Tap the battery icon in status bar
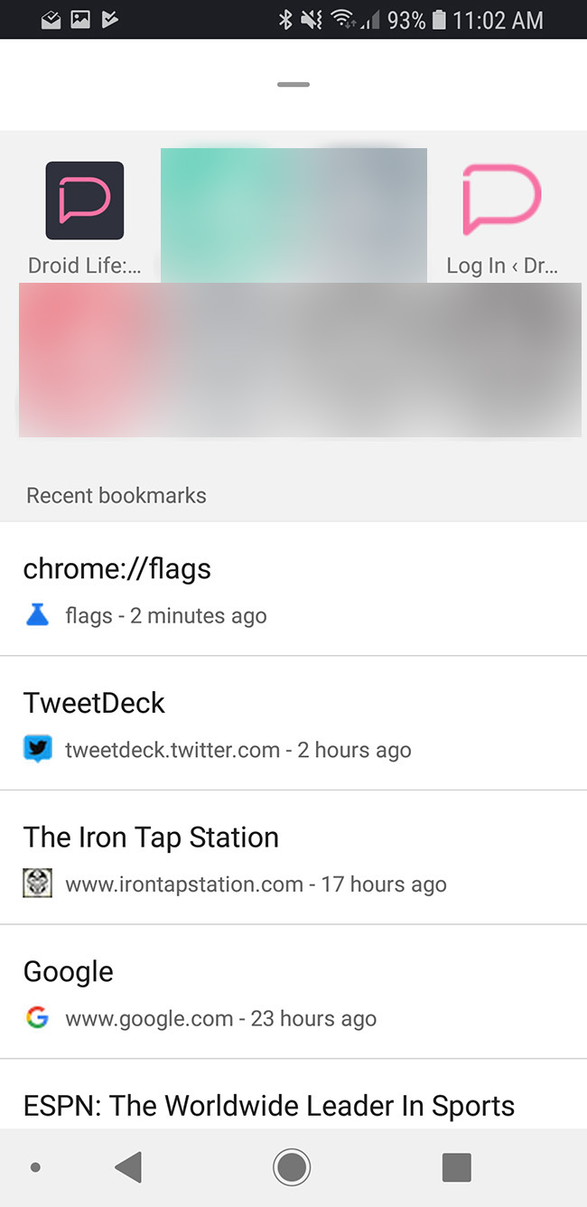This screenshot has height=1207, width=587. pyautogui.click(x=439, y=19)
